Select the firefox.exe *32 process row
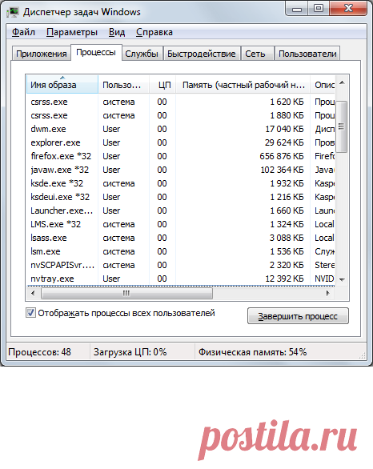This screenshot has width=373, height=469. [x=181, y=156]
